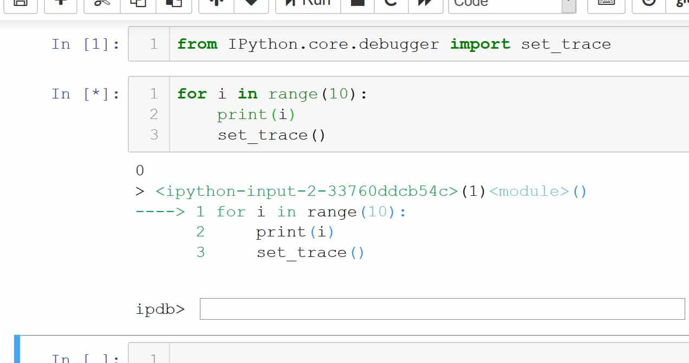Open the Code cell type dropdown
This screenshot has width=689, height=363.
[x=511, y=3]
